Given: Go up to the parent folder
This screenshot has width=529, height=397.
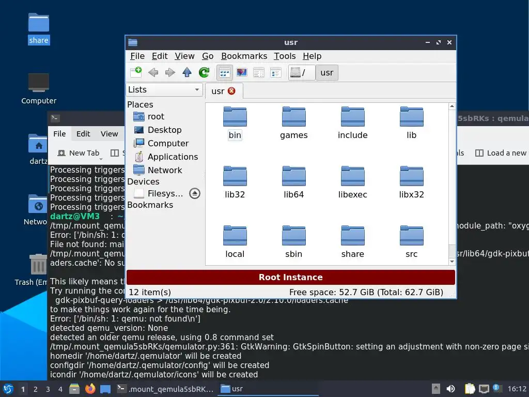Looking at the screenshot, I should 187,72.
